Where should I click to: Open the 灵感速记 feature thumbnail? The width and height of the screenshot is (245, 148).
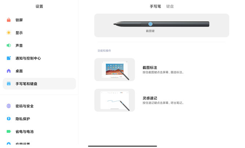(114, 100)
